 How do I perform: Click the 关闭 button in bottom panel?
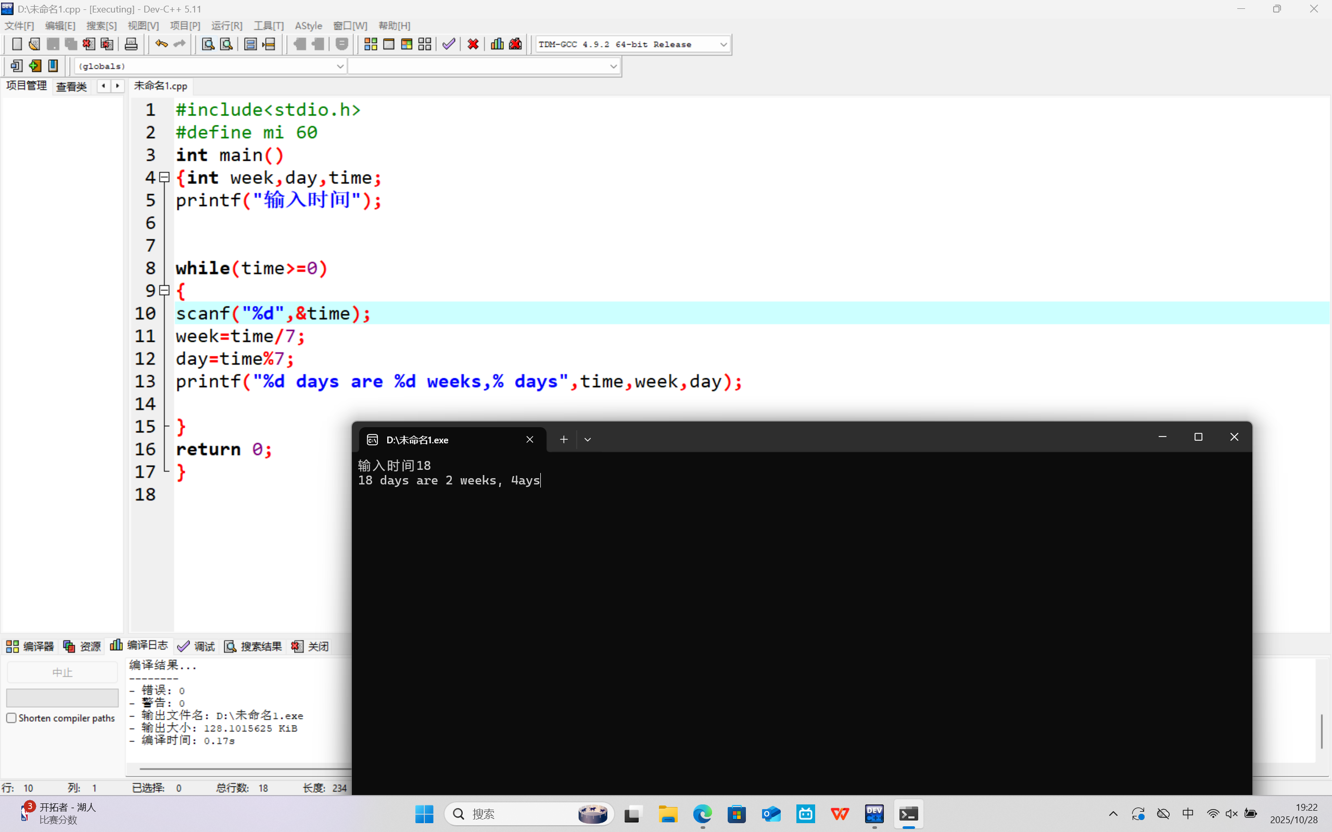pyautogui.click(x=310, y=646)
